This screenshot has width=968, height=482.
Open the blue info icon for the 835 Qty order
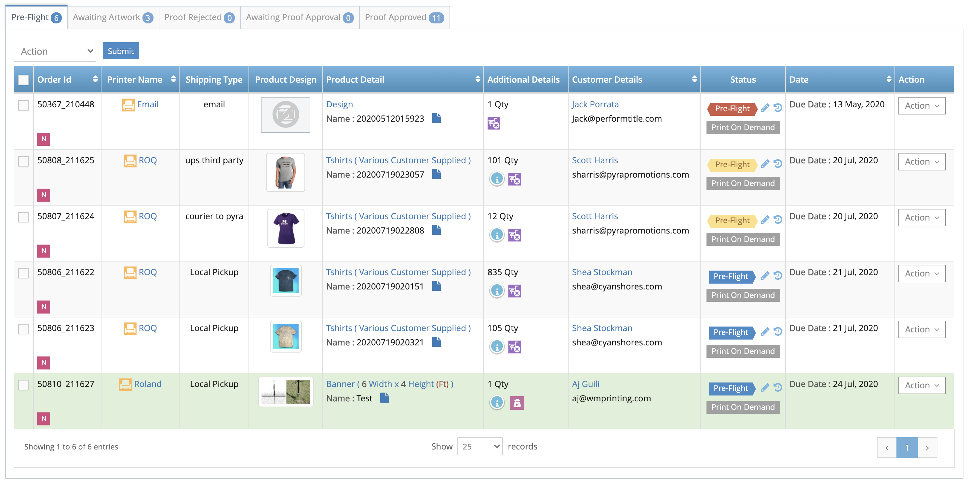pyautogui.click(x=497, y=291)
